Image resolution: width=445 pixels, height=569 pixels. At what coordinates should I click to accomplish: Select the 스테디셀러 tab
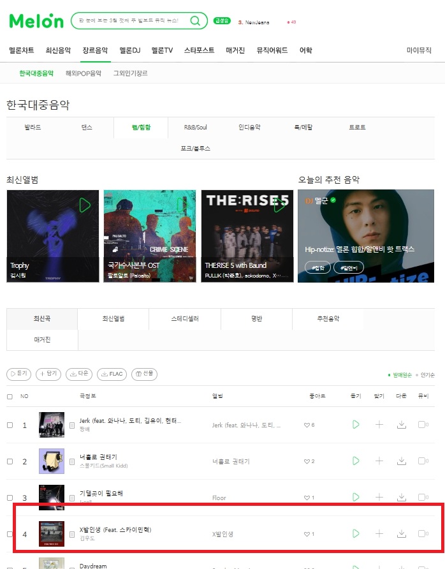[185, 318]
